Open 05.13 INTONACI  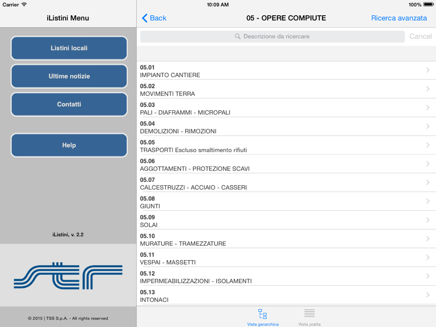pyautogui.click(x=286, y=295)
